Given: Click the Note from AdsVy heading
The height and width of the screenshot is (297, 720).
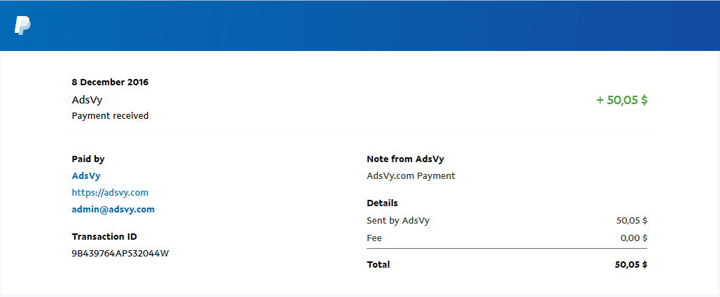Looking at the screenshot, I should (x=405, y=159).
